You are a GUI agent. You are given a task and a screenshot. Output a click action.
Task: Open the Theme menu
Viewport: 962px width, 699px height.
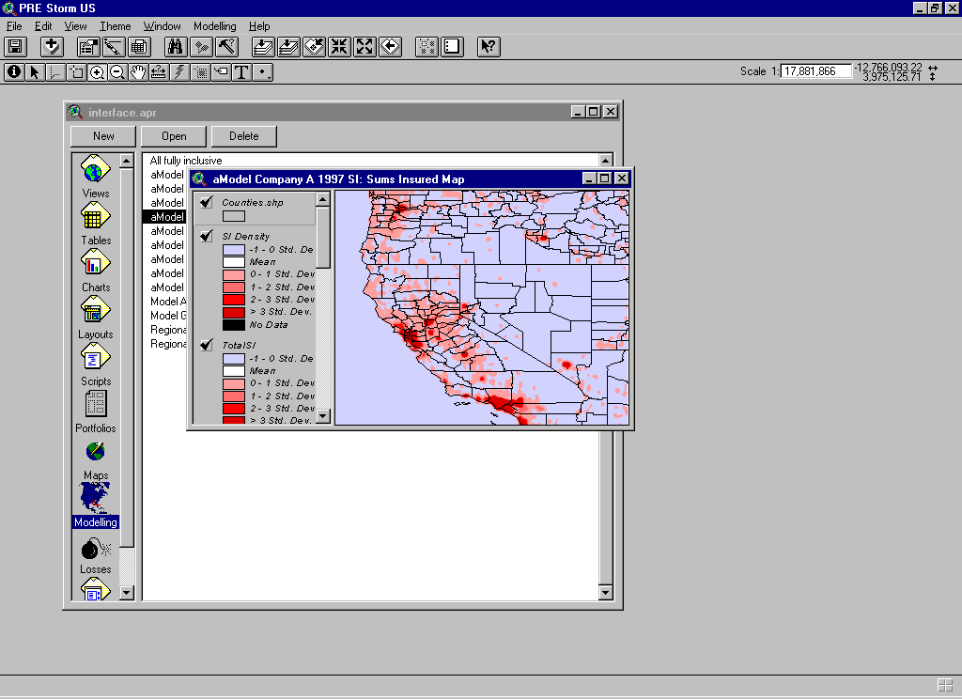tap(116, 26)
